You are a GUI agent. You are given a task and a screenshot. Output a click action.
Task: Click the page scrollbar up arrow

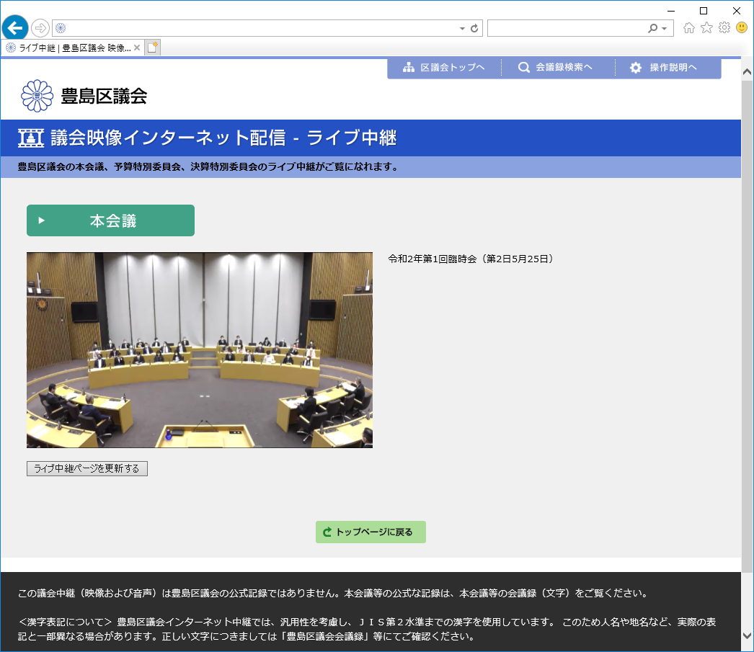pyautogui.click(x=747, y=72)
